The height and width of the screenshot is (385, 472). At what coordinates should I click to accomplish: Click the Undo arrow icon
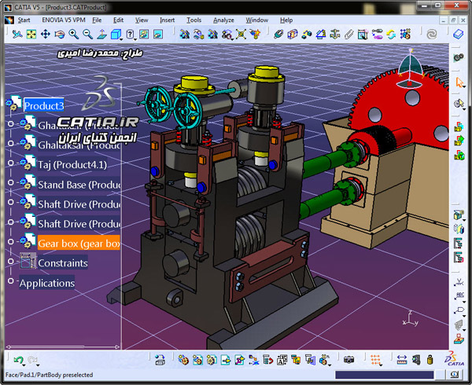[x=19, y=360]
